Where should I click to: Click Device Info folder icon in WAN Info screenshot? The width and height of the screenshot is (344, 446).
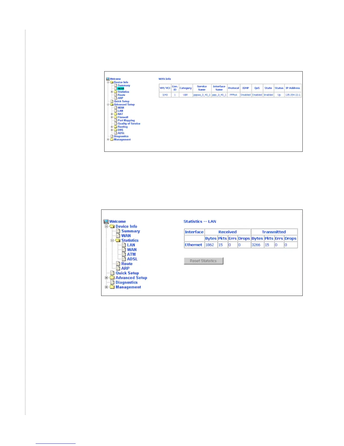112,82
